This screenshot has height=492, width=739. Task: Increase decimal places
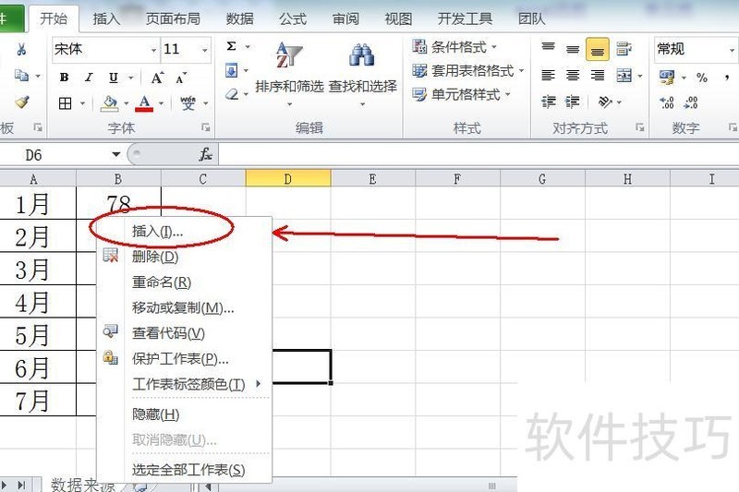tap(667, 102)
